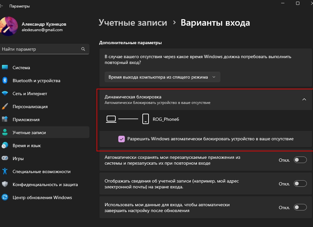Screen dimensions: 313x227
Task: Click the Windows Update refresh icon
Action: [5, 197]
